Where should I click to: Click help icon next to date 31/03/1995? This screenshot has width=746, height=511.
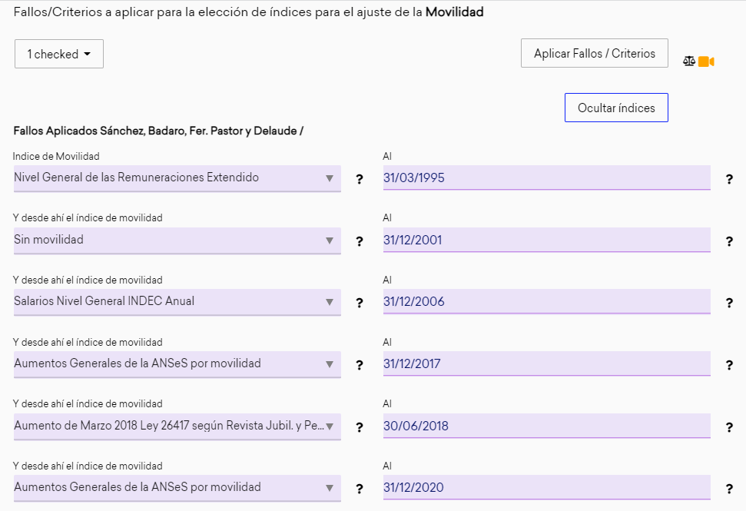(729, 179)
